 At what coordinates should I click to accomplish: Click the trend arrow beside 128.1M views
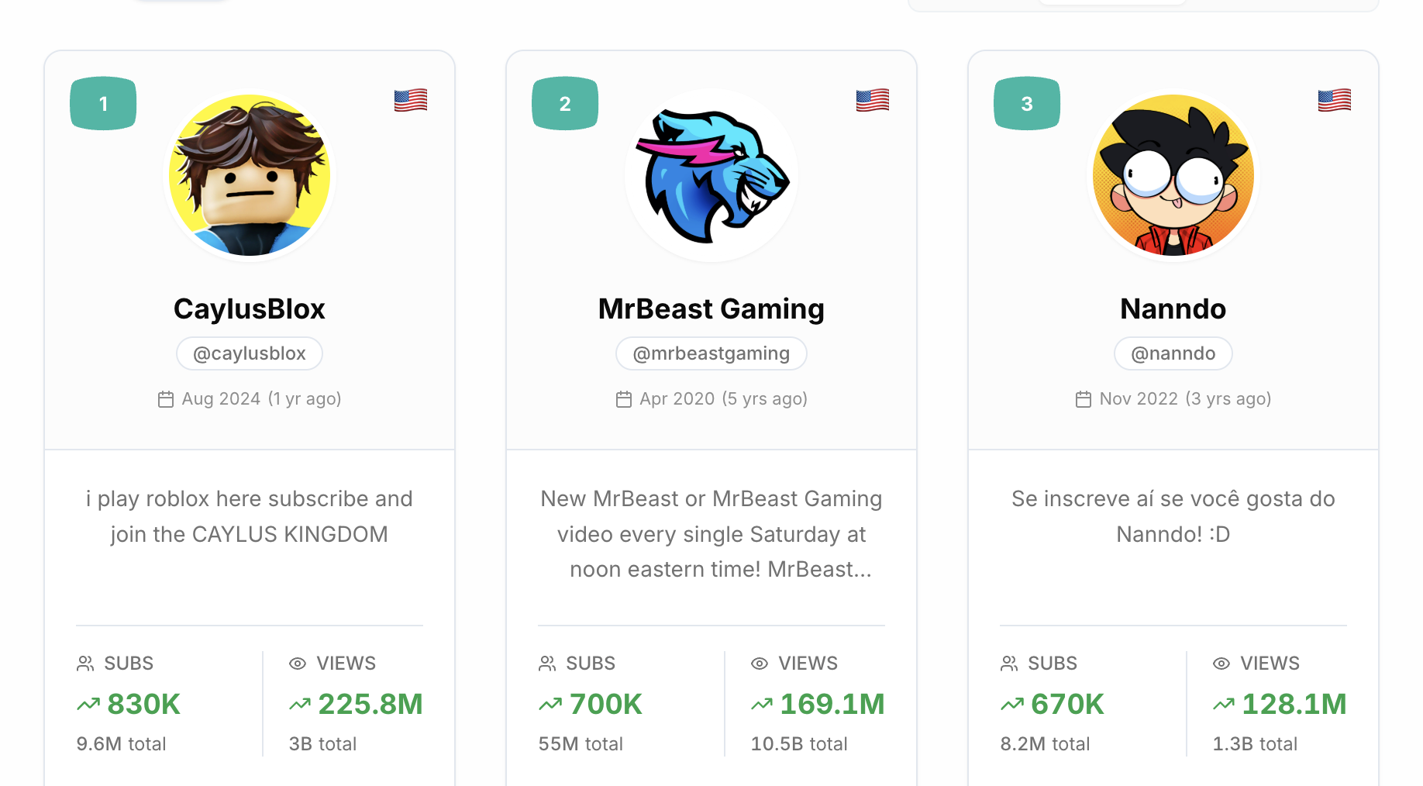(x=1224, y=704)
